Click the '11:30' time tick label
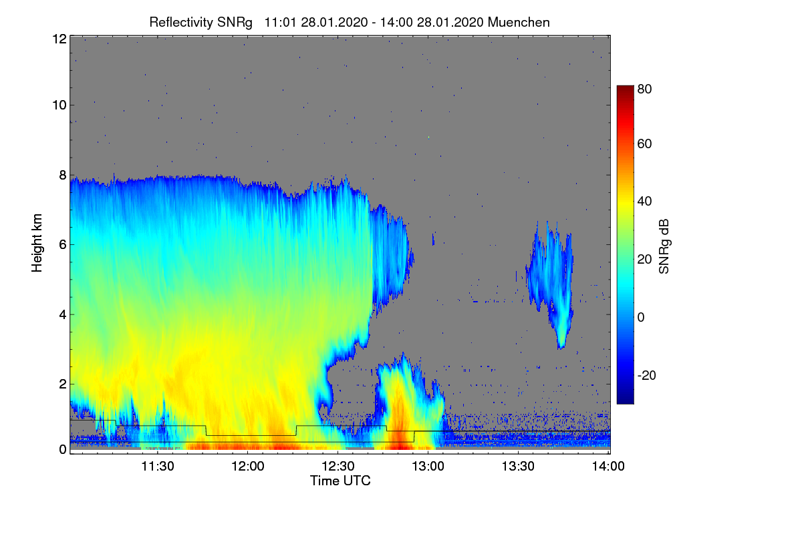Screen dimensions: 802x534 [158, 467]
